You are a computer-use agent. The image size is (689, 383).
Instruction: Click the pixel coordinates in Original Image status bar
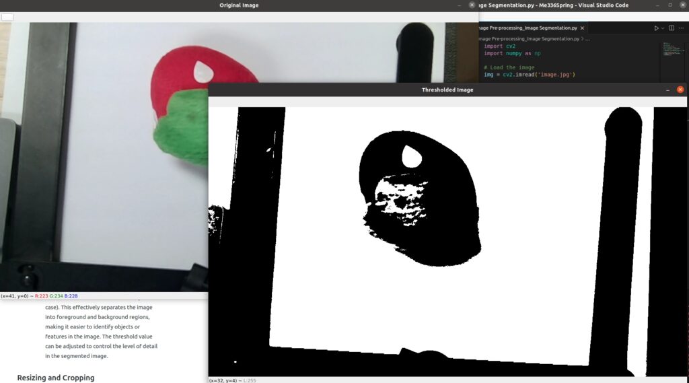point(15,296)
